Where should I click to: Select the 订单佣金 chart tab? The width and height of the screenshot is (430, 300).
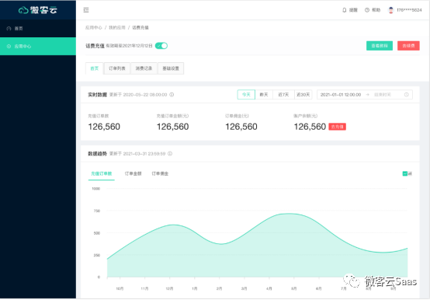[x=160, y=174]
